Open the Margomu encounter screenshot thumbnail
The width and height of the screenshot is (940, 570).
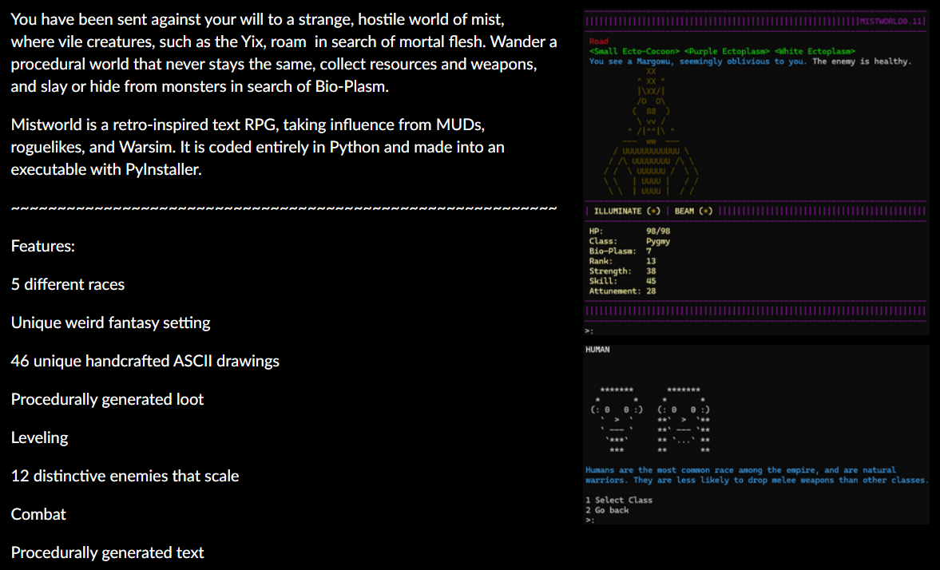pos(756,172)
